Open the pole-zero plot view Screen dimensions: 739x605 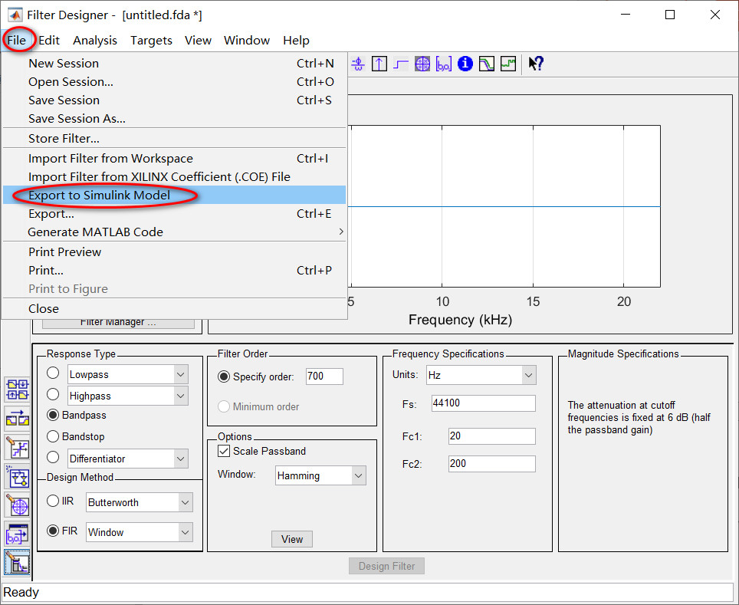(422, 64)
